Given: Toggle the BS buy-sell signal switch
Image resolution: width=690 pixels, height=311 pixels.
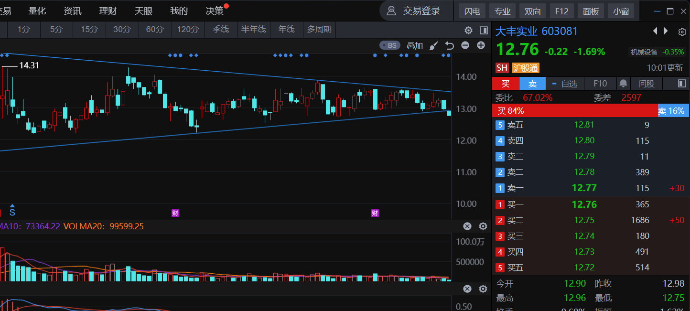Looking at the screenshot, I should point(390,45).
